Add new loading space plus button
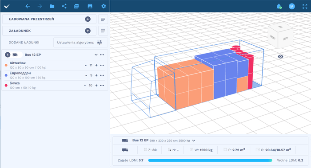311x168 pixels. [88, 19]
